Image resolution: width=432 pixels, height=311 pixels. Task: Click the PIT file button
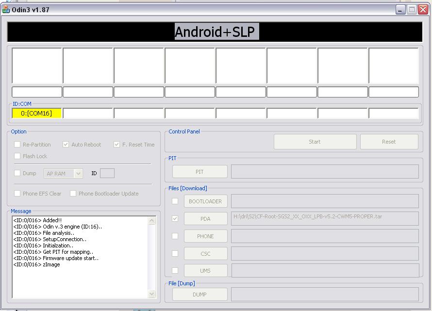coord(200,172)
